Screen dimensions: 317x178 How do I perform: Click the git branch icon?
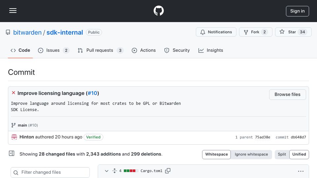[x=13, y=125]
